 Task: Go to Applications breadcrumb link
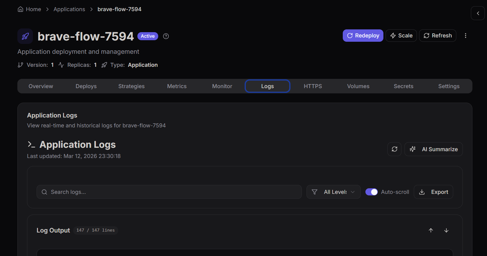[69, 9]
